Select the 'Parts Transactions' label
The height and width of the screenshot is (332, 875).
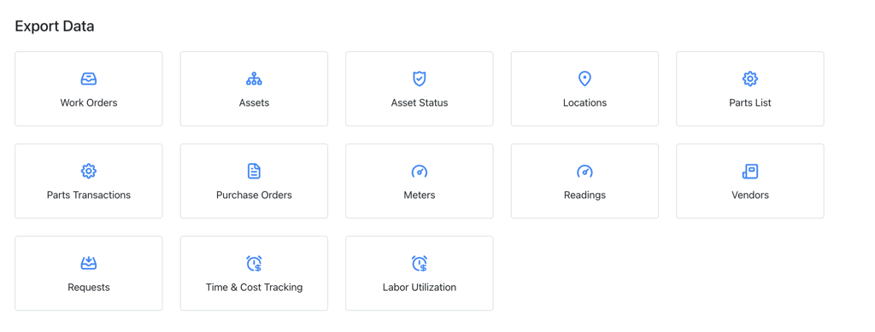(x=89, y=195)
